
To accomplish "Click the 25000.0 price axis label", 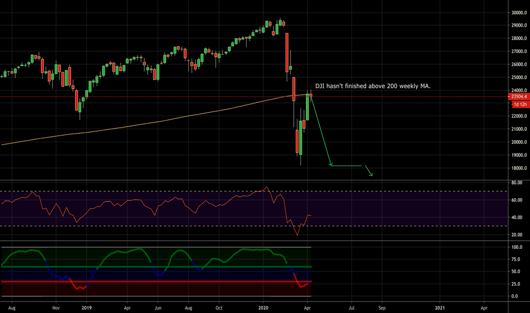I will 519,77.
